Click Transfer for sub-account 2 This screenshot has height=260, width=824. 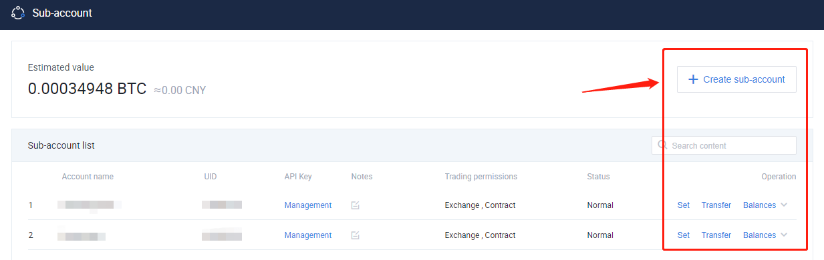click(716, 235)
